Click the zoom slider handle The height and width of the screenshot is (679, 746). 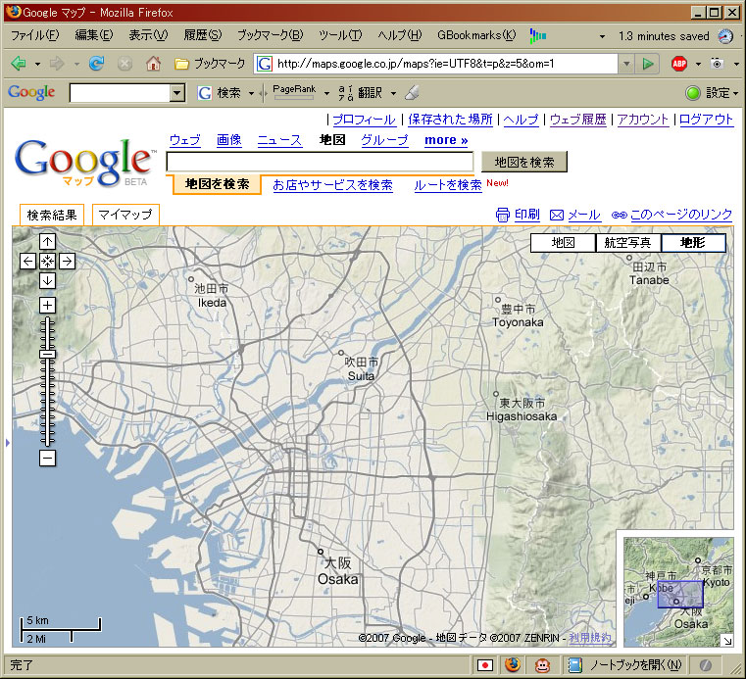47,354
